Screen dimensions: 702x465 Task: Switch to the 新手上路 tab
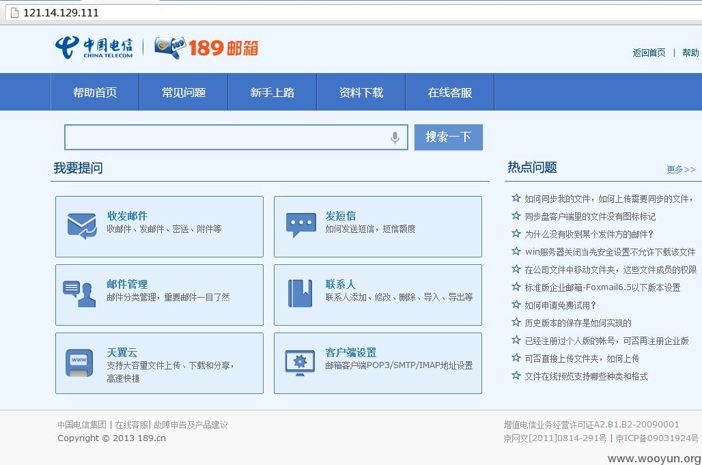[x=272, y=92]
